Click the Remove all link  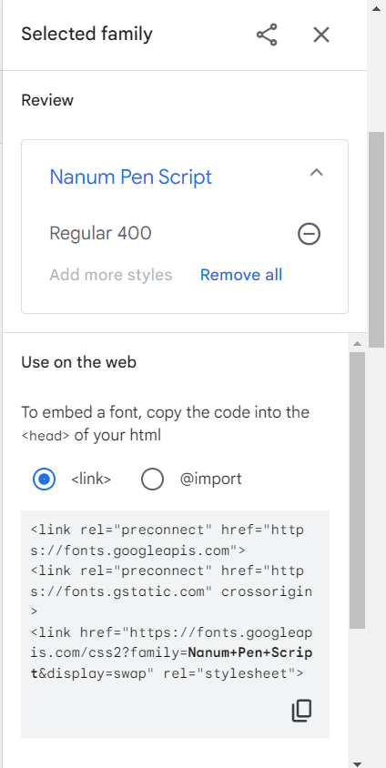(241, 275)
